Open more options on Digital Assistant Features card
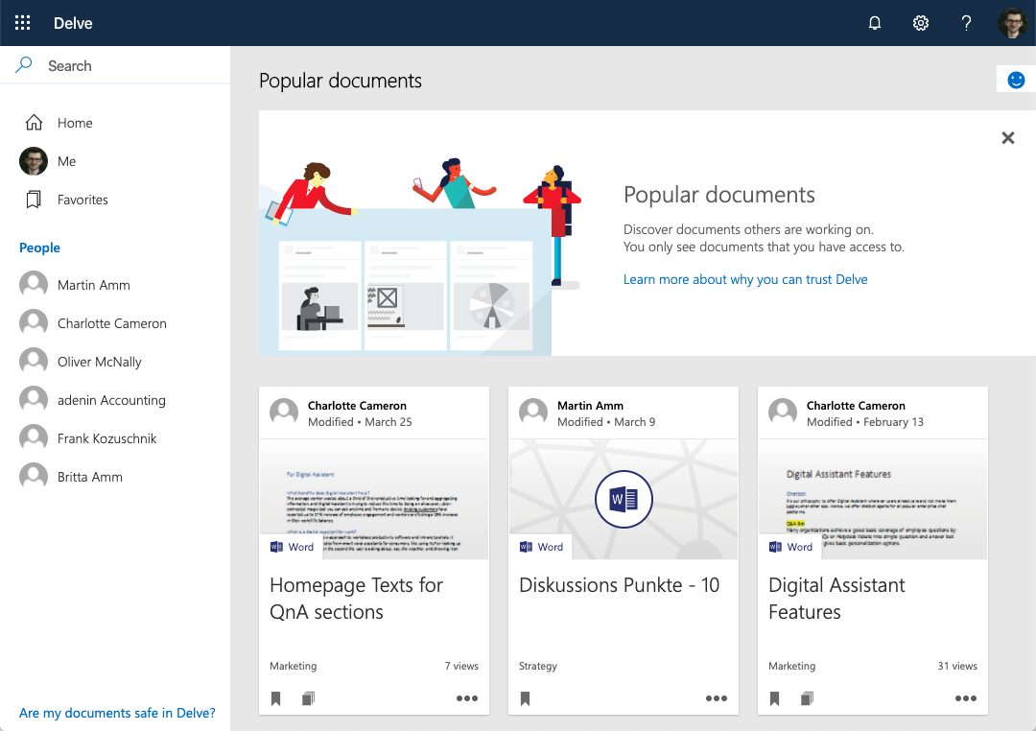This screenshot has width=1036, height=731. 965,698
